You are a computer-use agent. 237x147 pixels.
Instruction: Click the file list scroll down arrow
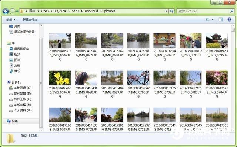[233, 130]
